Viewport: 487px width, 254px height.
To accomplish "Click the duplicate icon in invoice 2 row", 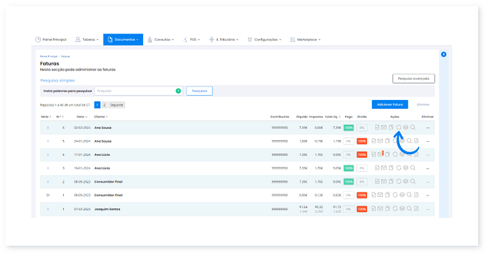I will tap(391, 182).
